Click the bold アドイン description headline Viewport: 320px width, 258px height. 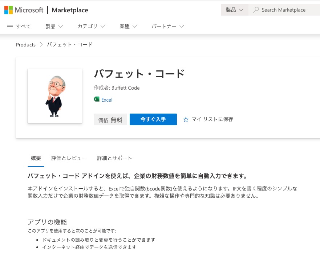pos(138,176)
